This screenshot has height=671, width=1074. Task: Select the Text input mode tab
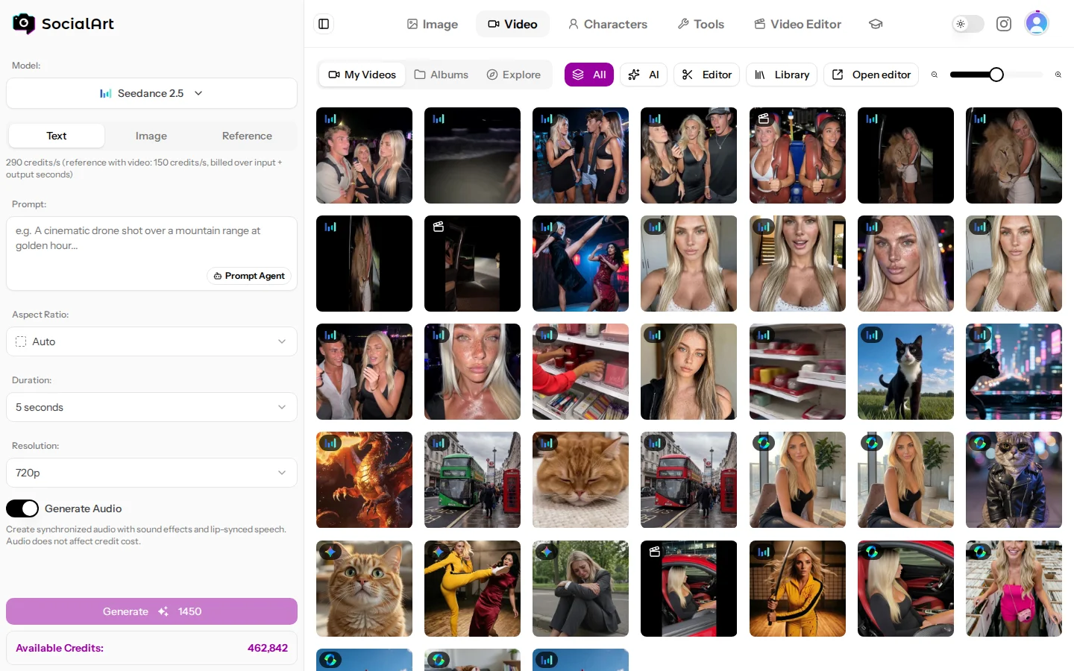[x=57, y=136]
